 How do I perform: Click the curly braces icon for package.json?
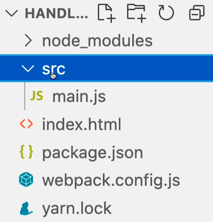pyautogui.click(x=26, y=152)
